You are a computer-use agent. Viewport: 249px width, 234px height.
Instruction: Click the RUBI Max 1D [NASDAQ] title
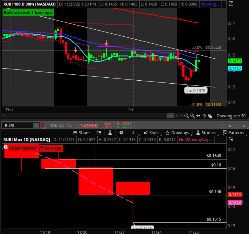tap(27, 140)
